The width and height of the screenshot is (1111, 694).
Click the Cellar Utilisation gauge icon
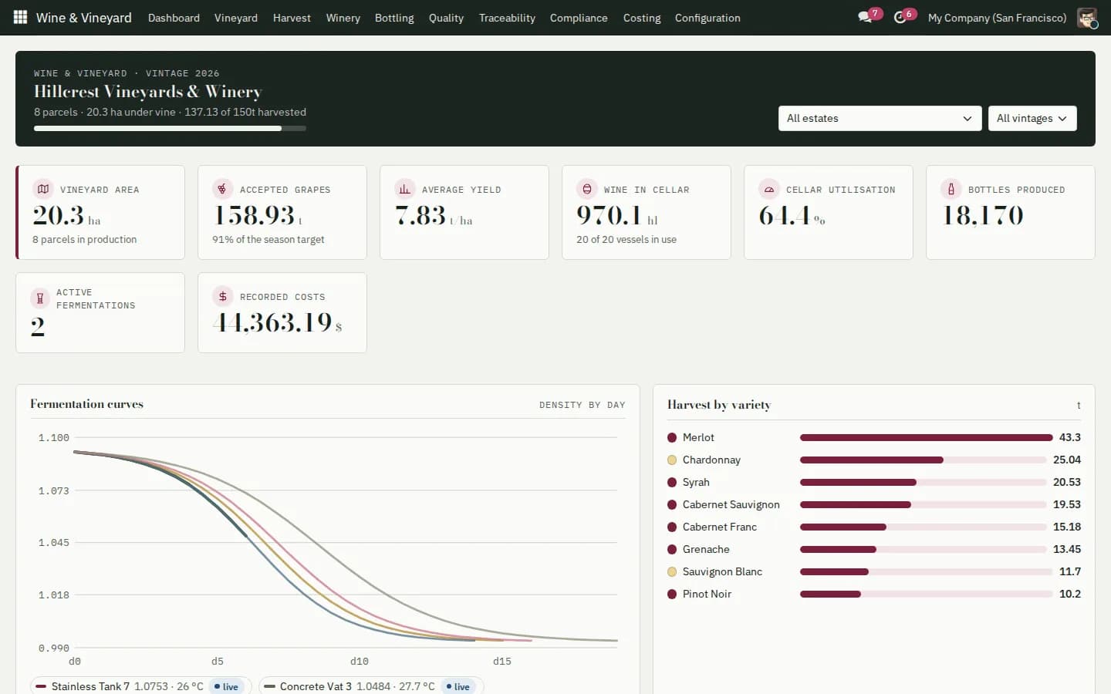click(768, 189)
